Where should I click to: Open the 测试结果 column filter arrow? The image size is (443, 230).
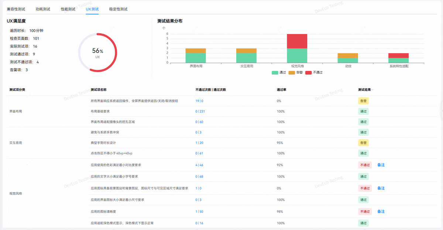372,90
